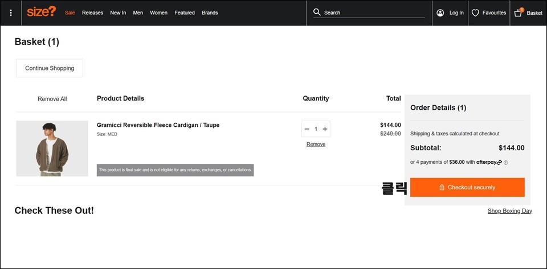Screen dimensions: 547x269
Task: Open the Featured menu
Action: click(x=185, y=13)
